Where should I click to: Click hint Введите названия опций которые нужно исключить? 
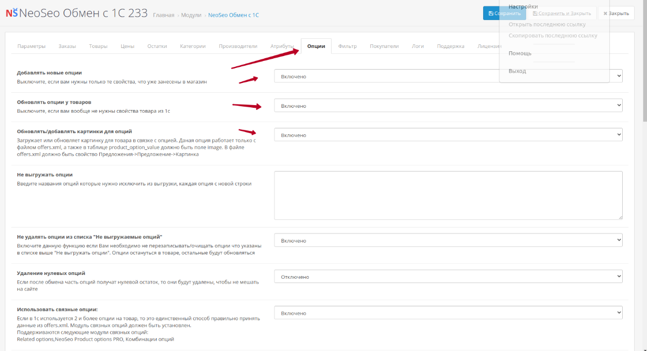coord(134,184)
